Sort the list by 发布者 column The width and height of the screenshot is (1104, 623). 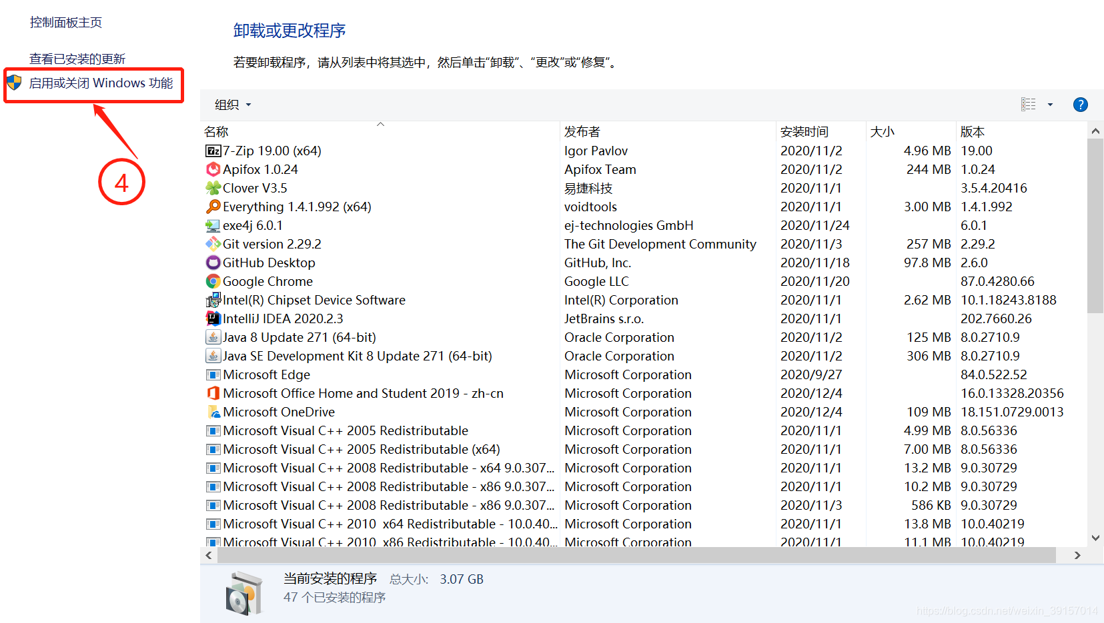point(582,132)
